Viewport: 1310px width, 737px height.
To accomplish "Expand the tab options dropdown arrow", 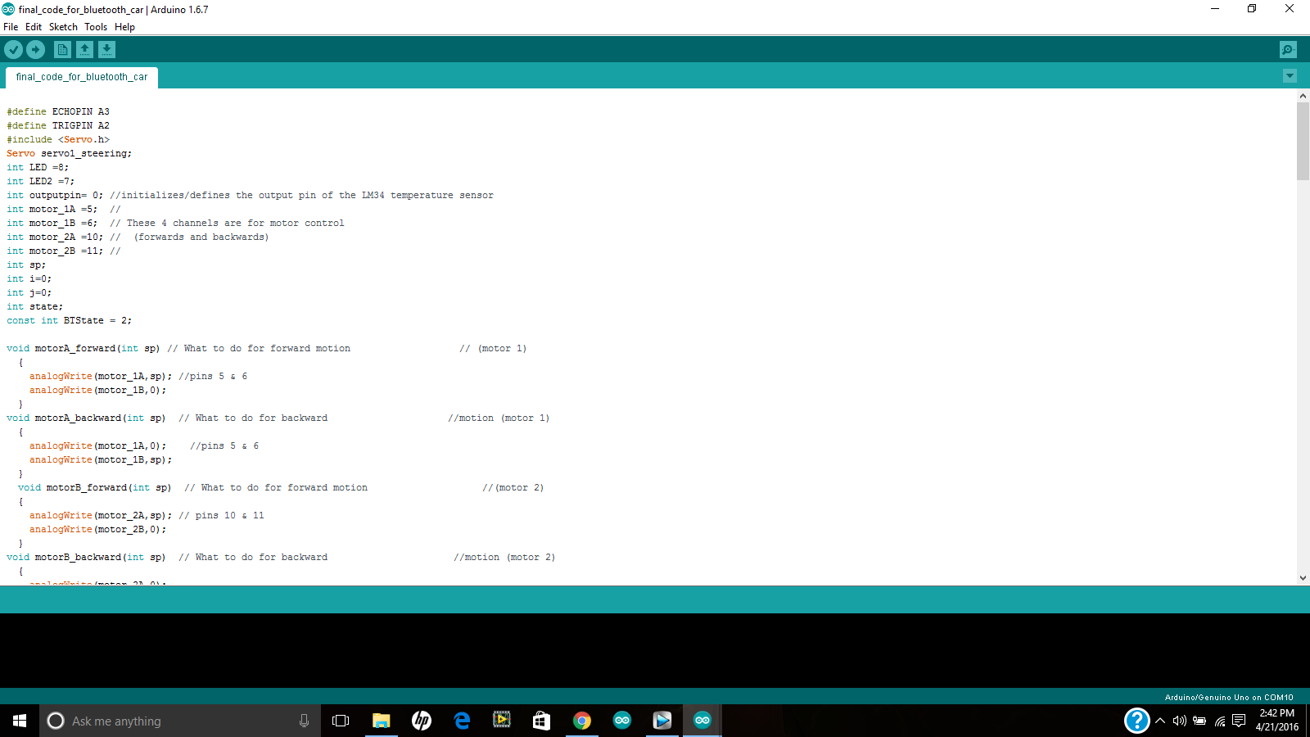I will [x=1290, y=76].
